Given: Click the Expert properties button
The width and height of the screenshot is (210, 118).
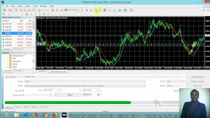Looking at the screenshot, I should tap(198, 77).
